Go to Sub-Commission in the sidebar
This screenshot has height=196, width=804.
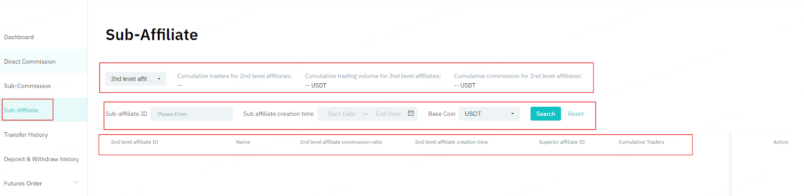[27, 86]
